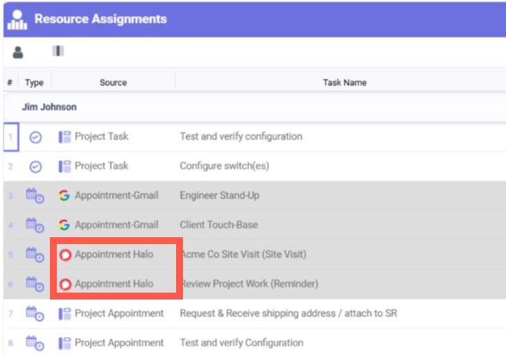Click the Resource Assignments header icon
Screen dimensions: 506x355
pyautogui.click(x=17, y=19)
